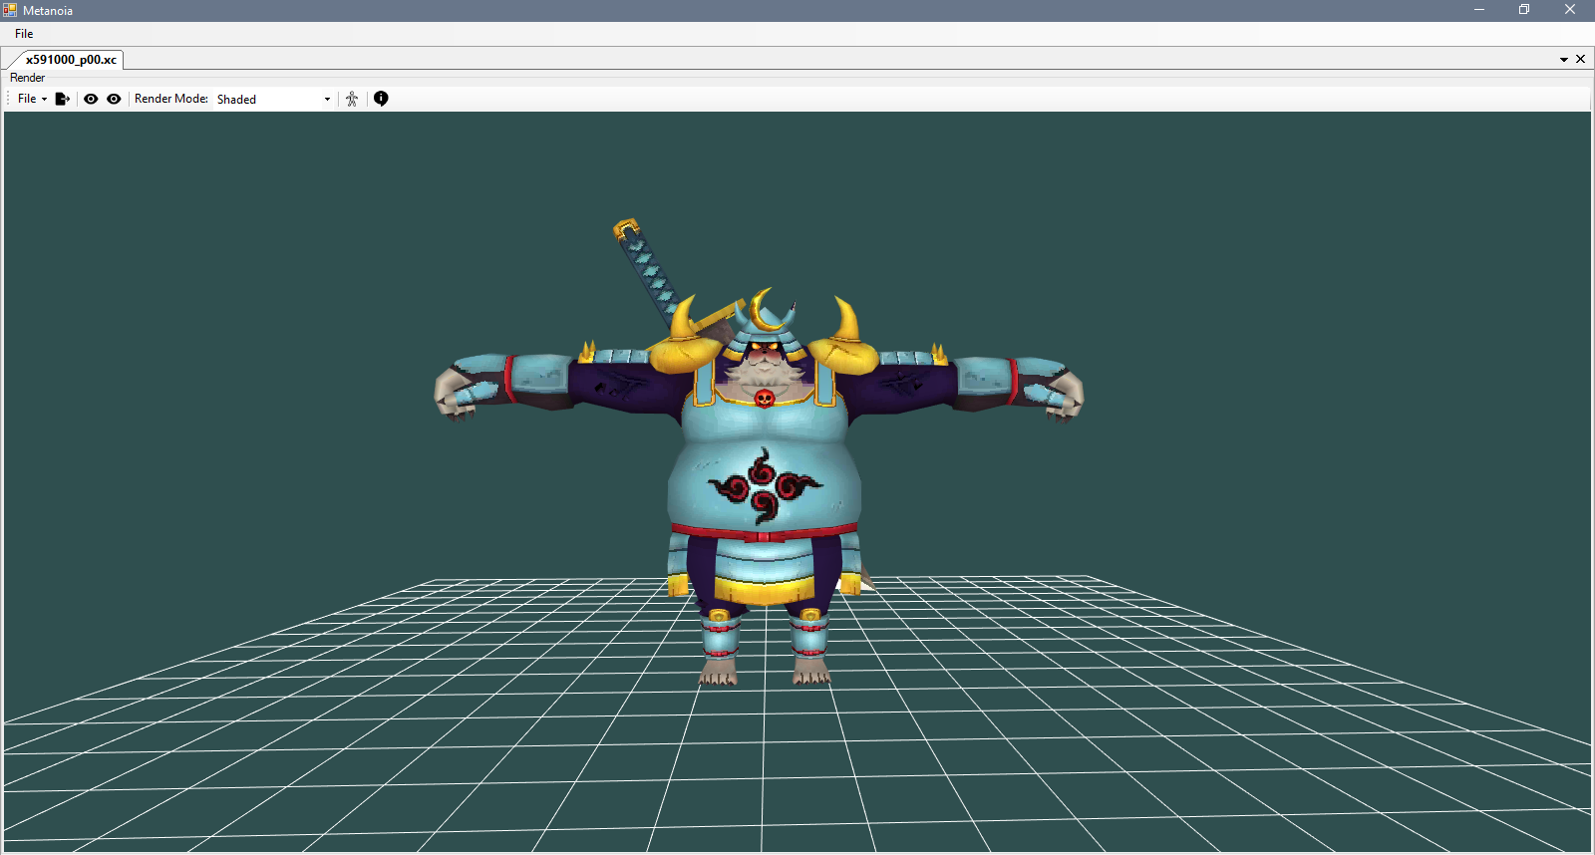Click the skeleton figure icon in the toolbar
The image size is (1595, 855).
click(352, 99)
